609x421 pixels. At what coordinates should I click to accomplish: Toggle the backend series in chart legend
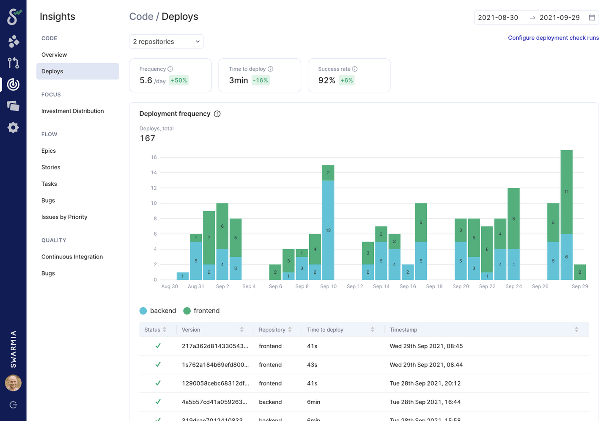[158, 311]
